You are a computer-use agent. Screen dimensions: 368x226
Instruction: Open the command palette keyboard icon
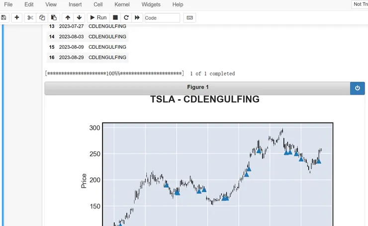pyautogui.click(x=189, y=17)
